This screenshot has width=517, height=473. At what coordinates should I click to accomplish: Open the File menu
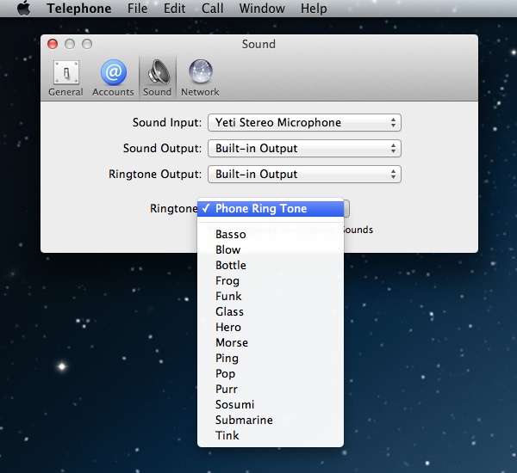pyautogui.click(x=137, y=9)
